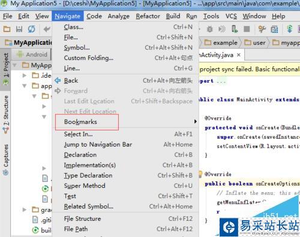Screen dimensions: 300x237
Task: Choose Custom Folding... menu entry
Action: pyautogui.click(x=125, y=58)
